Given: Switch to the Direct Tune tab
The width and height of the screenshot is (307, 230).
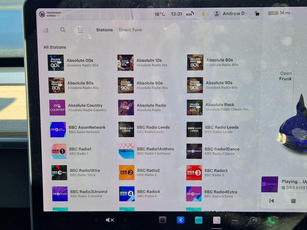Looking at the screenshot, I should click(130, 30).
